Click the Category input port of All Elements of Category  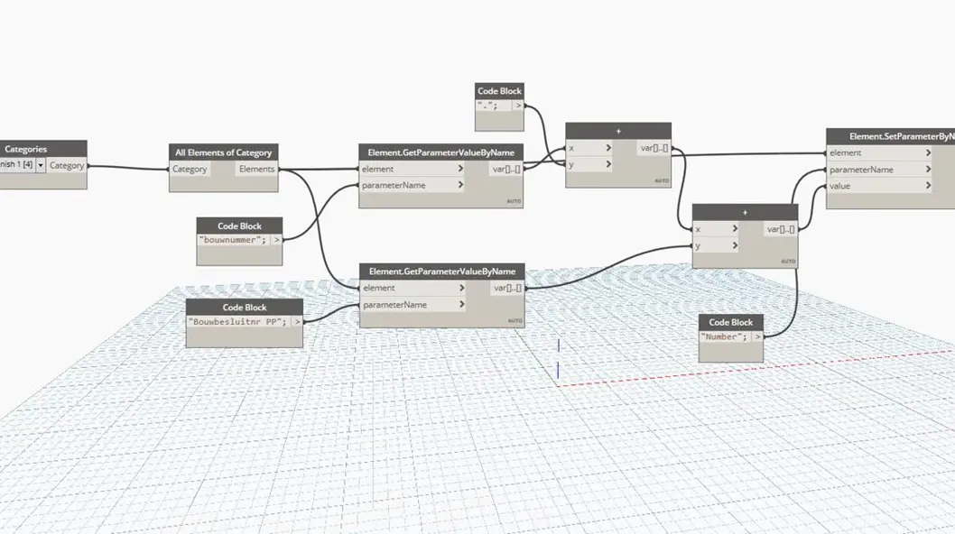click(190, 170)
